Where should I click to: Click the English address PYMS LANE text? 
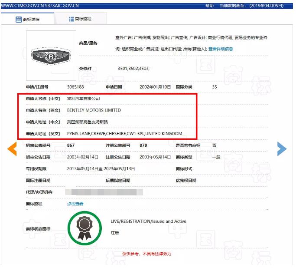[124, 133]
